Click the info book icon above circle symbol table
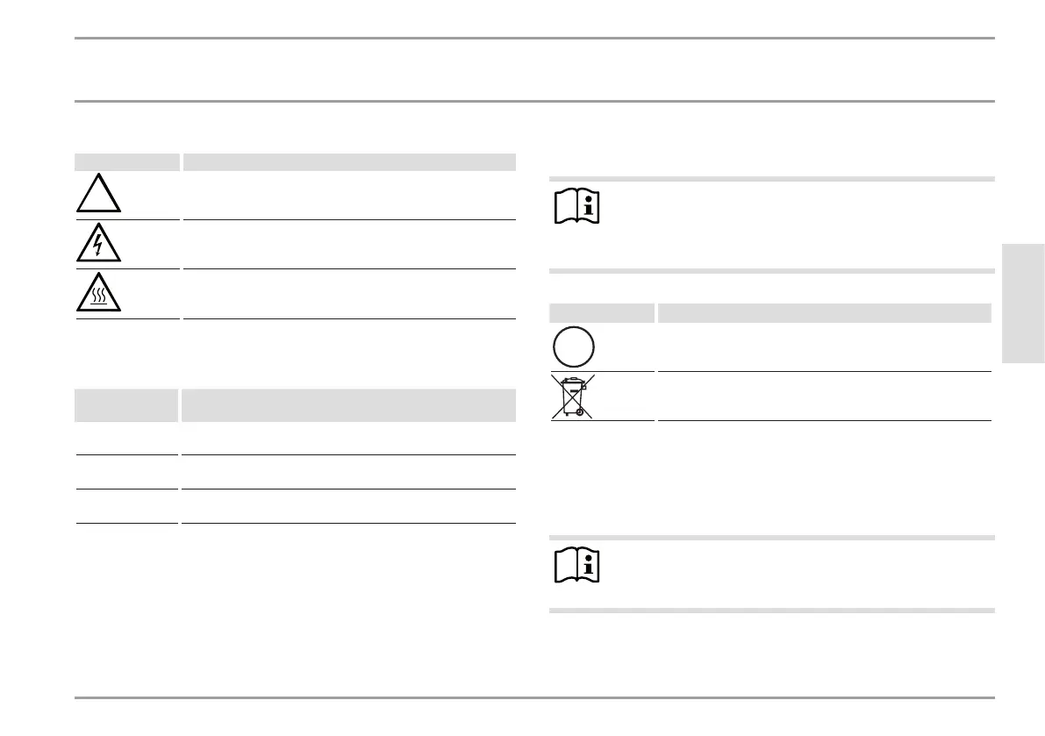Viewport: 1045px width, 736px height. pyautogui.click(x=577, y=206)
